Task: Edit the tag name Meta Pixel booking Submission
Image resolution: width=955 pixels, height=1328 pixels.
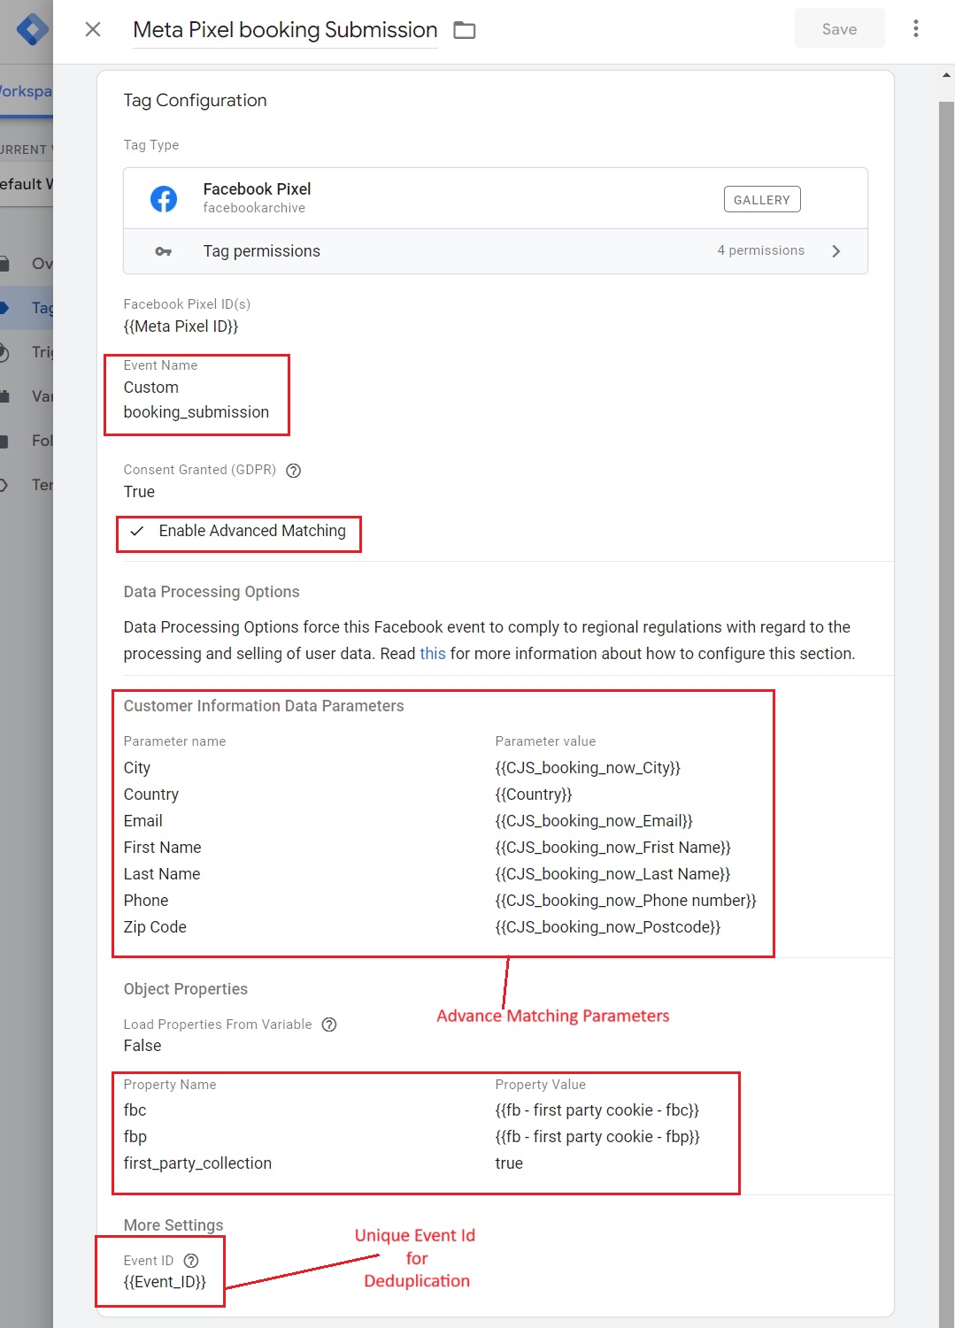Action: (285, 30)
